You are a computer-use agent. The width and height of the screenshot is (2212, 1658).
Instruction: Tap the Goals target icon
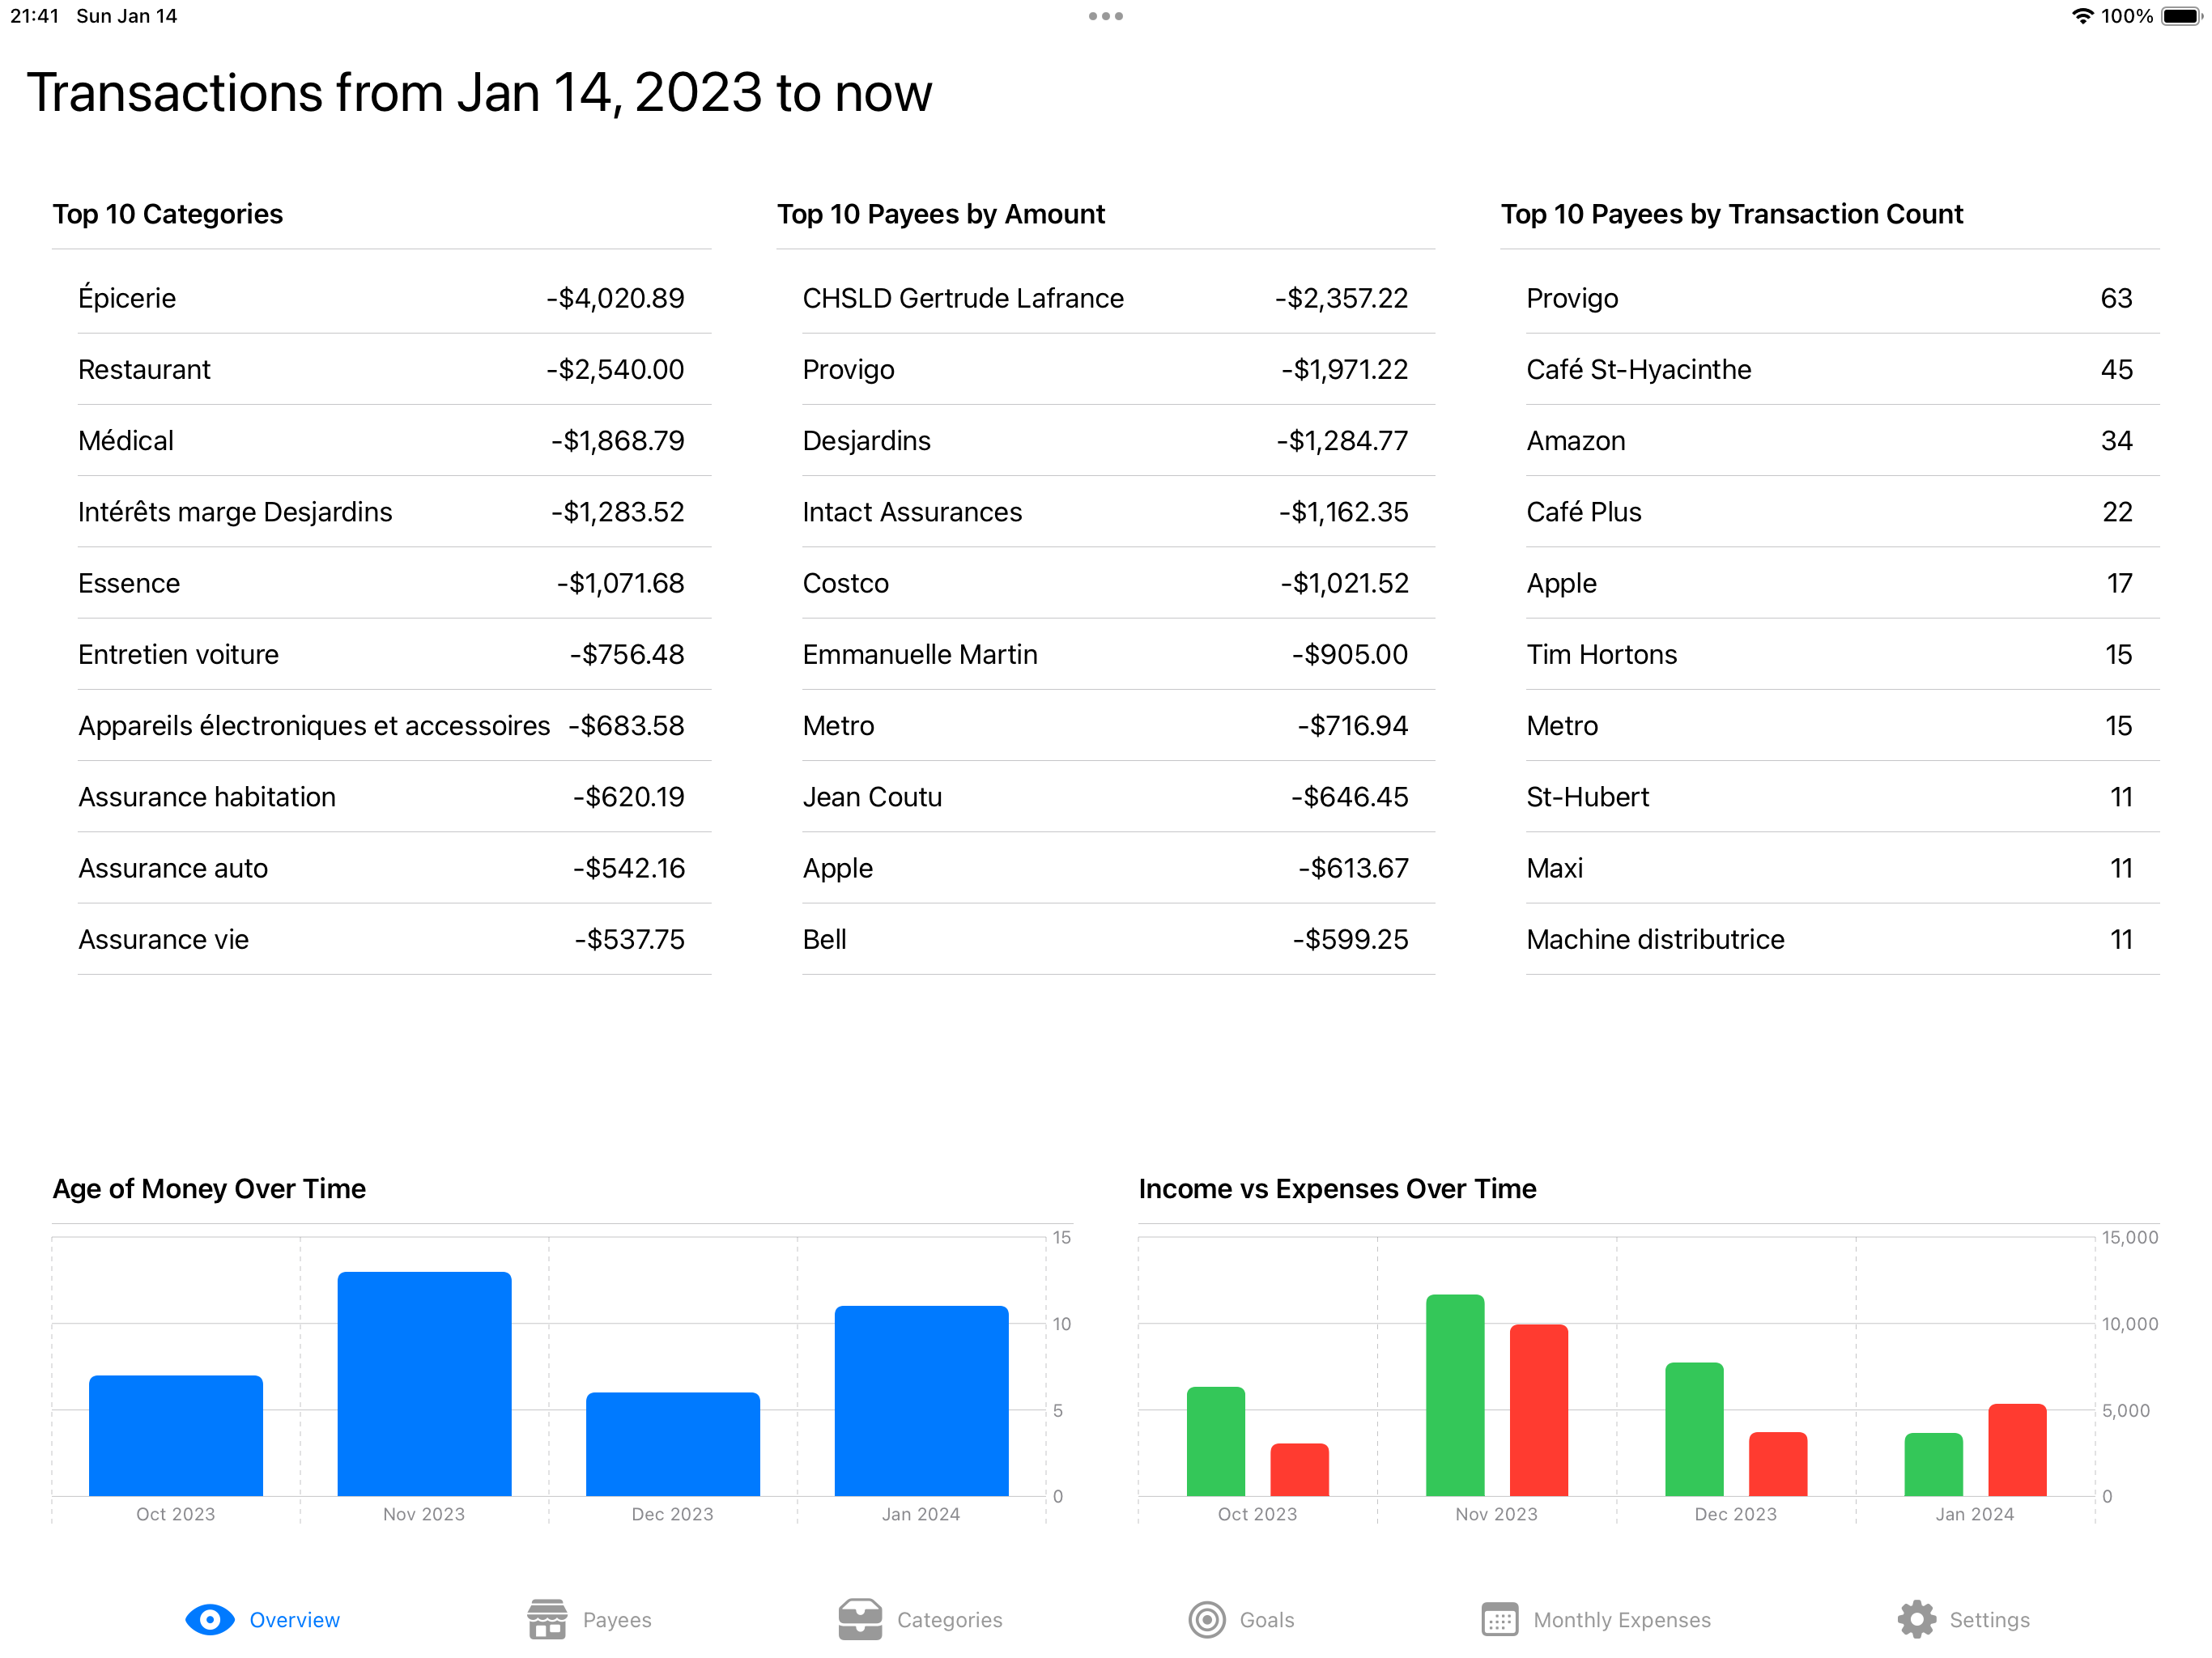(x=1207, y=1619)
